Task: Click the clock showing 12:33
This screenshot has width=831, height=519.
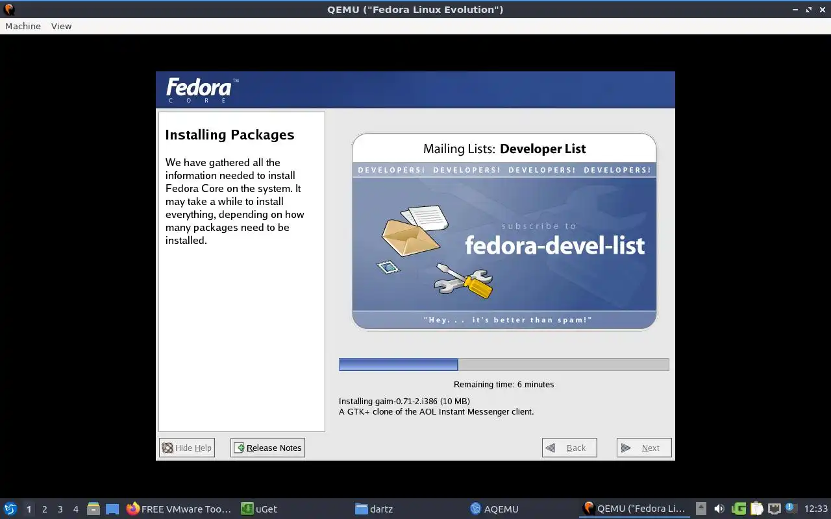Action: (x=815, y=509)
